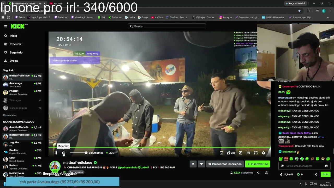Open recommended channel JuninhoManella
This screenshot has width=334, height=188.
pos(22,128)
